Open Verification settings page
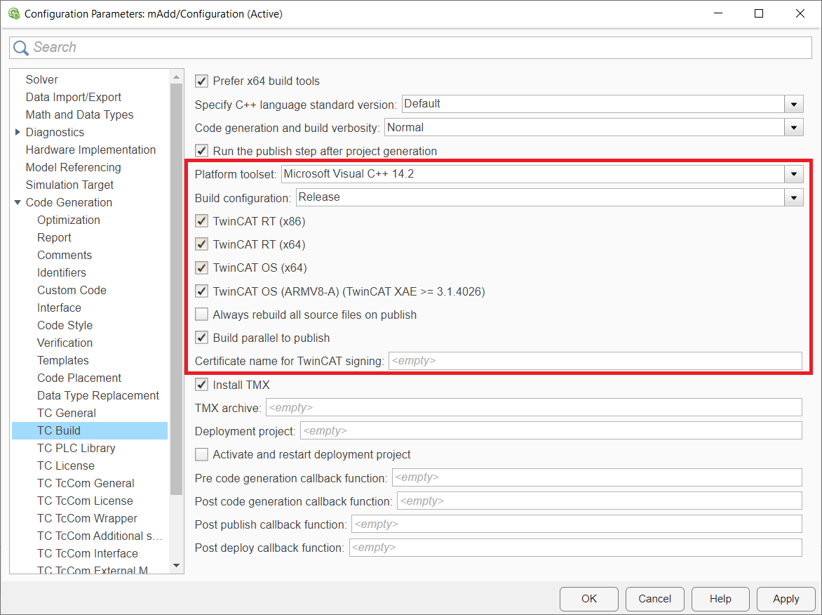Screen dimensions: 822x615 (65, 343)
